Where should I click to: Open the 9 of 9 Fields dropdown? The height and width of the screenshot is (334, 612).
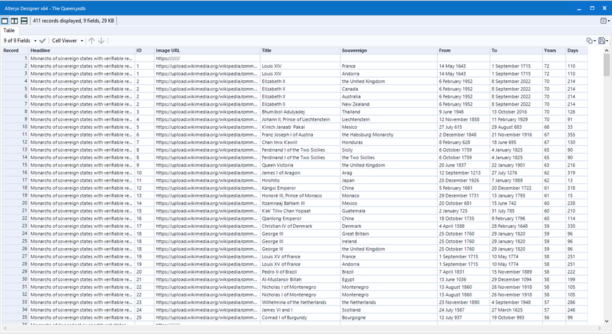(20, 41)
